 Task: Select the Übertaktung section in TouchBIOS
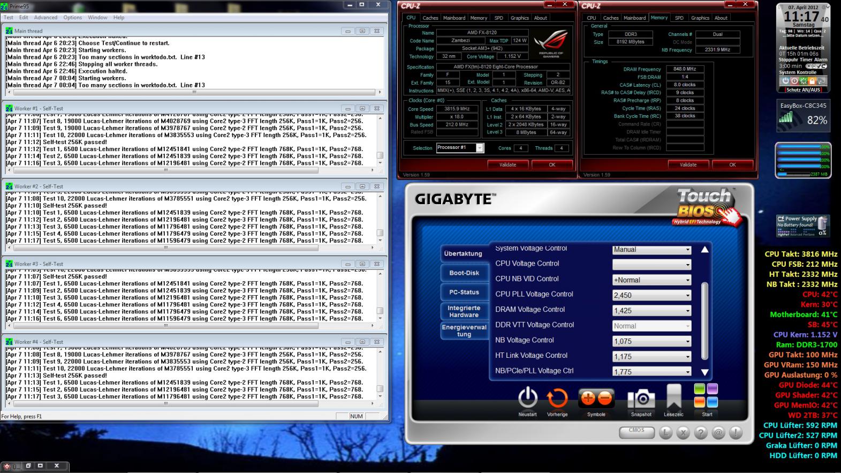point(463,254)
